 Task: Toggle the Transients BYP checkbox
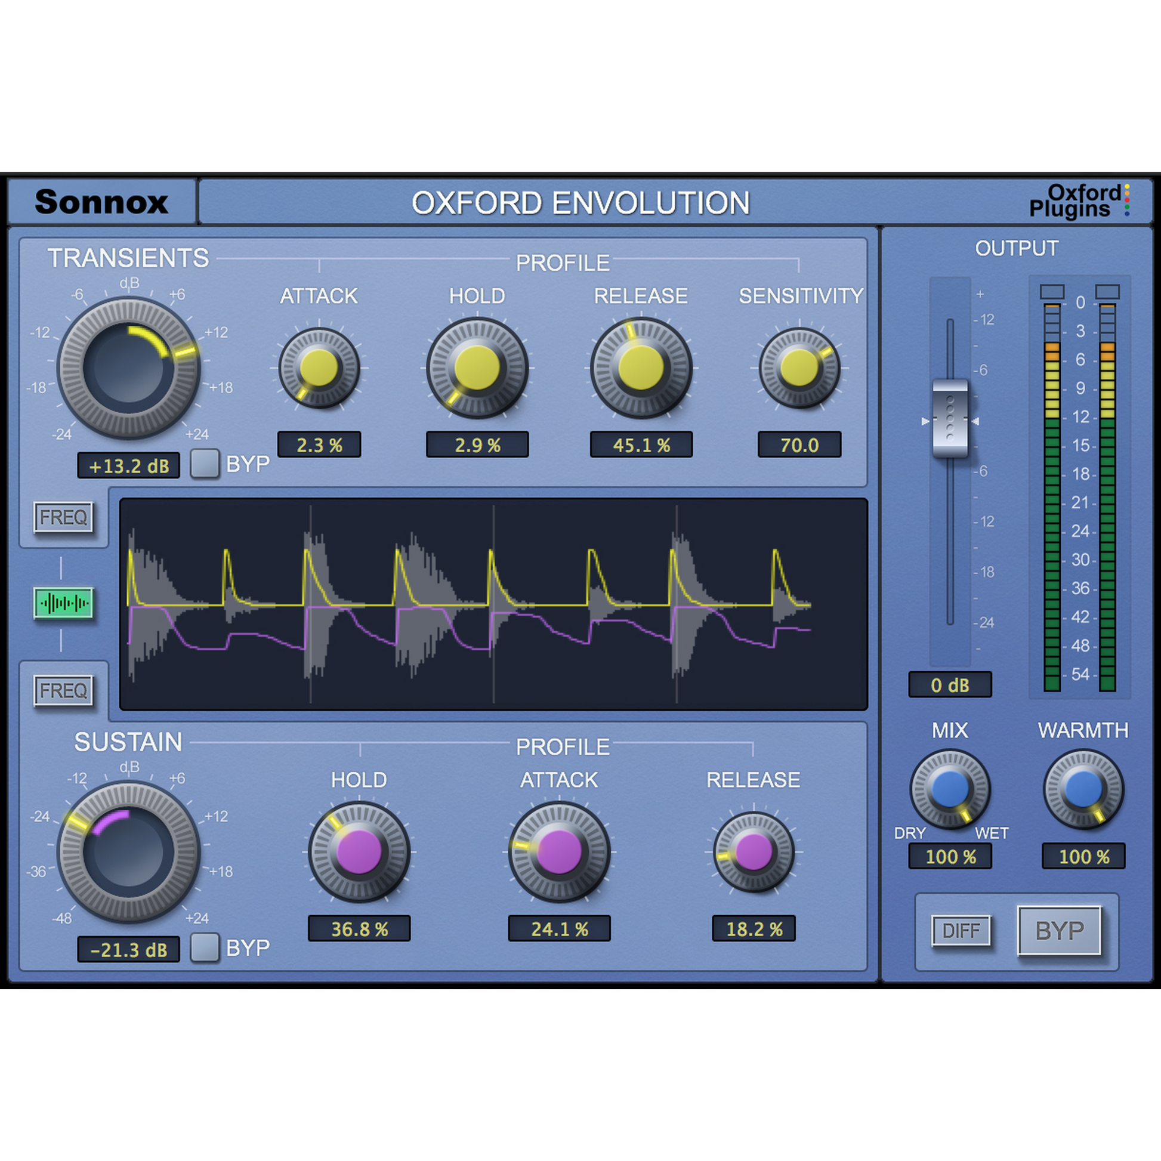pyautogui.click(x=205, y=464)
